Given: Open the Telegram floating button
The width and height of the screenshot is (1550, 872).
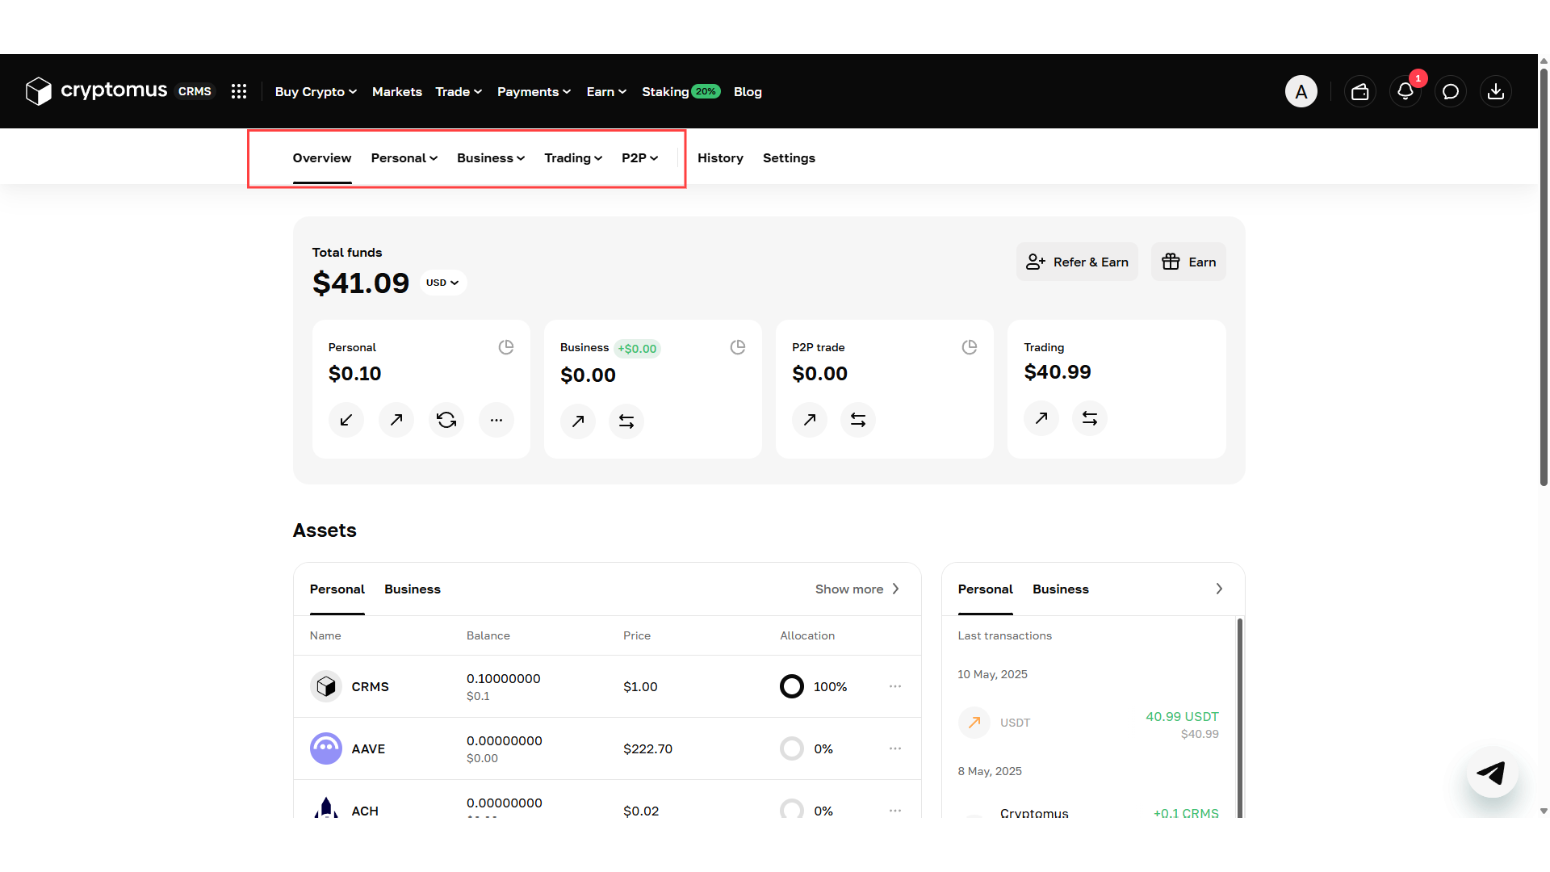Looking at the screenshot, I should [x=1492, y=773].
